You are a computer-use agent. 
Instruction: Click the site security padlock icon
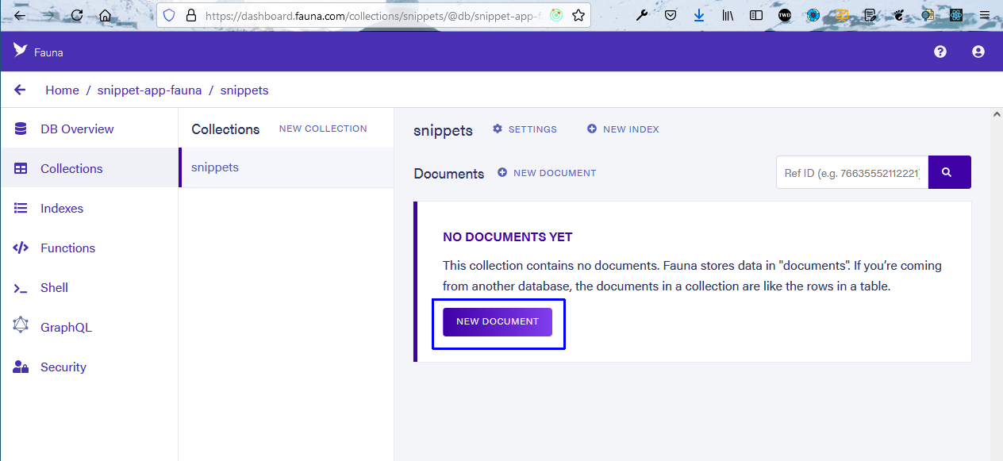[190, 15]
